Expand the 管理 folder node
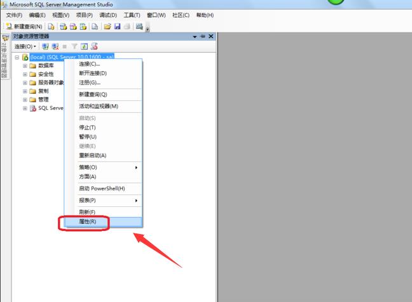The width and height of the screenshot is (412, 302). [25, 100]
